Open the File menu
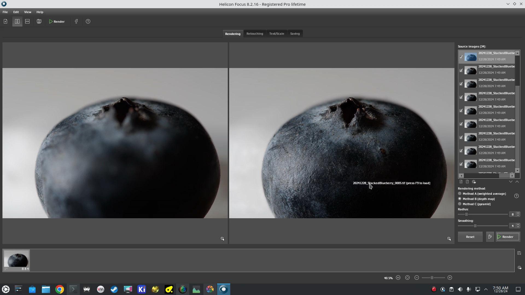The image size is (525, 295). [x=5, y=12]
